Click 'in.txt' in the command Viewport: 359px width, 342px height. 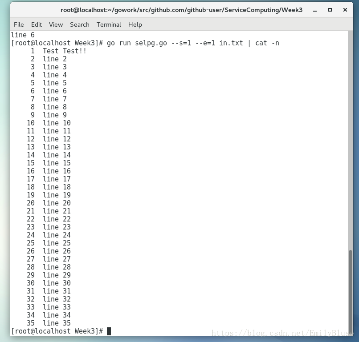tap(231, 43)
